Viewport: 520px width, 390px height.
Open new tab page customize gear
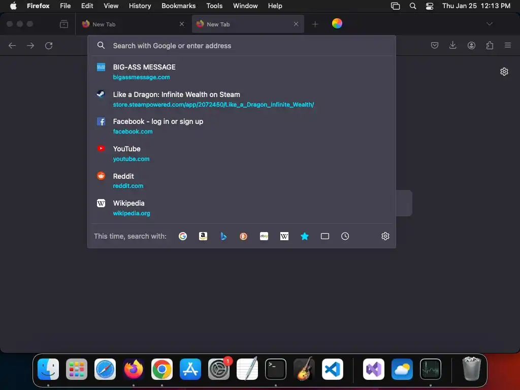(504, 72)
